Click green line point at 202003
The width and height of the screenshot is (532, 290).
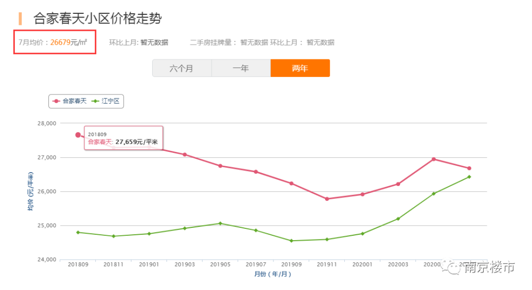pos(398,219)
